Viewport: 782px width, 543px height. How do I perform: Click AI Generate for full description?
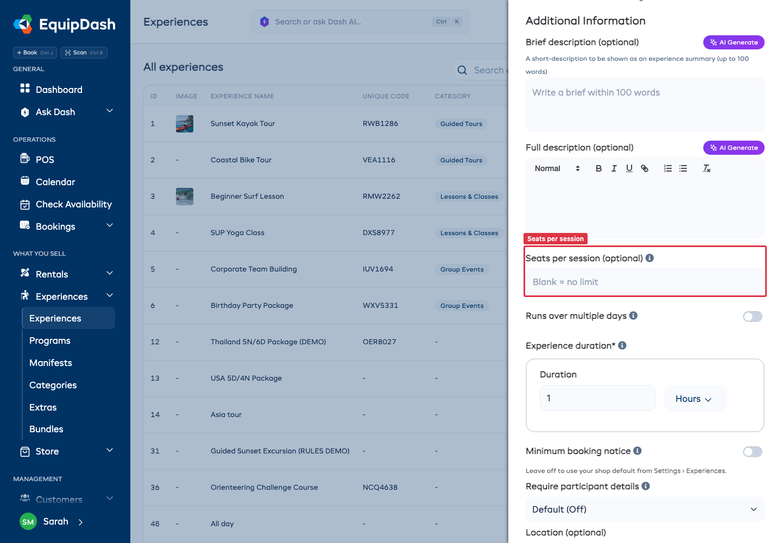tap(734, 148)
